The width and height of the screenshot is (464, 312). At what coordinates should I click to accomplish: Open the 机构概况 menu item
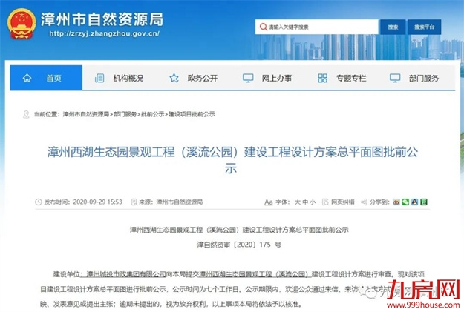128,78
